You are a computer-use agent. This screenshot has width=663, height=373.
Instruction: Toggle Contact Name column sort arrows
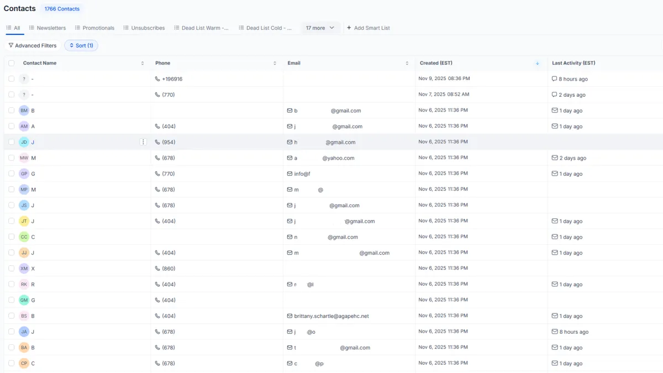(x=143, y=63)
